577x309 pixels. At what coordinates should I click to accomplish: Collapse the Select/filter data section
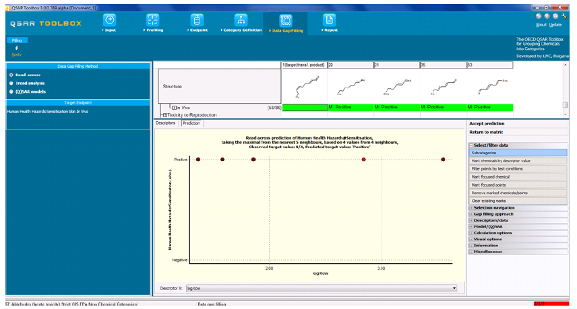tap(471, 145)
